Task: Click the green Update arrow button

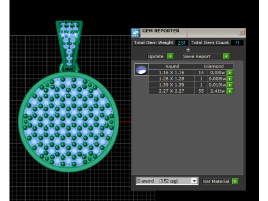Action: point(170,56)
